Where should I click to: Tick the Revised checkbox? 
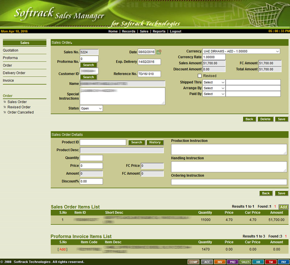point(200,76)
